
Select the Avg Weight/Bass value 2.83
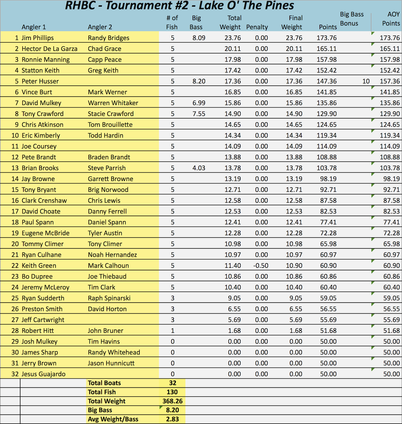click(172, 419)
